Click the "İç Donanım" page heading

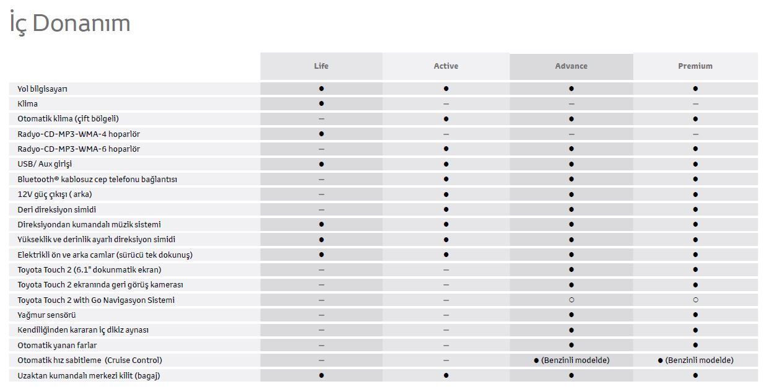tap(69, 24)
